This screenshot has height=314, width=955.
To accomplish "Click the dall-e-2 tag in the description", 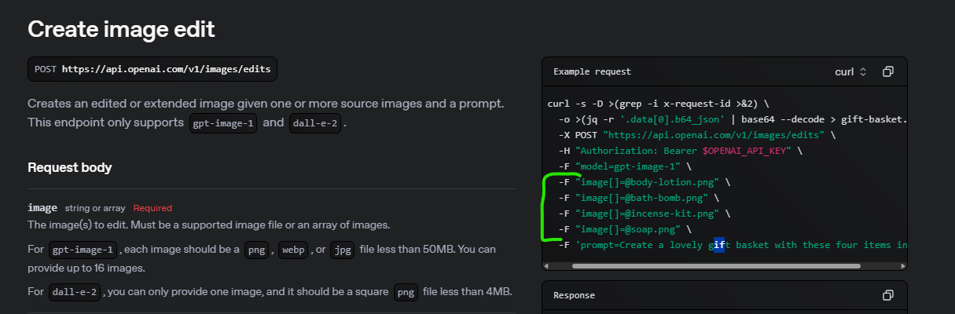I will coord(315,124).
